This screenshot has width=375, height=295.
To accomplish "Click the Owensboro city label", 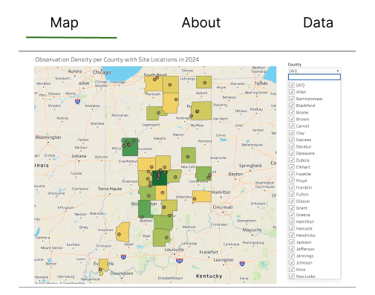I will (122, 273).
